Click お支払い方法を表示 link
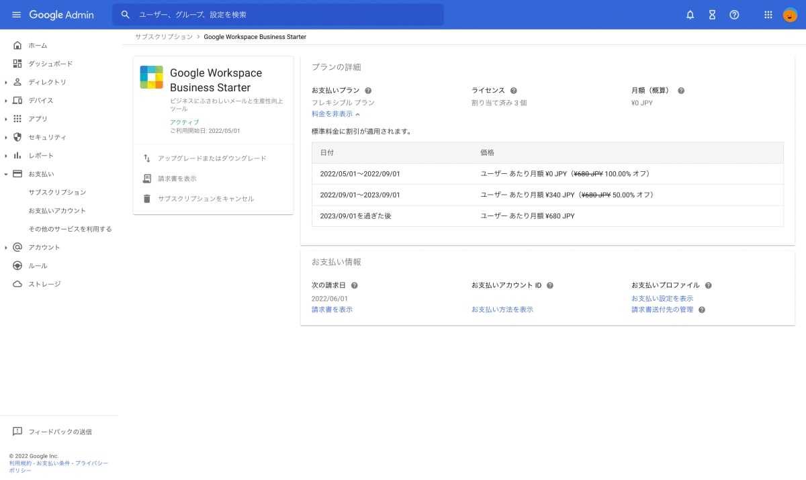This screenshot has width=806, height=480. (x=502, y=309)
